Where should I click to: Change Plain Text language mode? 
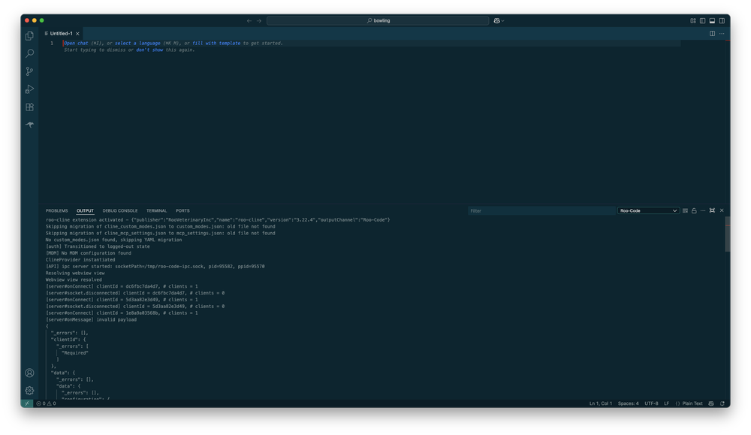tap(692, 403)
